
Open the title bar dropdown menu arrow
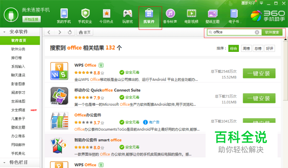[261, 3]
